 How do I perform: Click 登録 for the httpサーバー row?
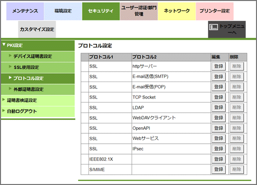pos(219,66)
